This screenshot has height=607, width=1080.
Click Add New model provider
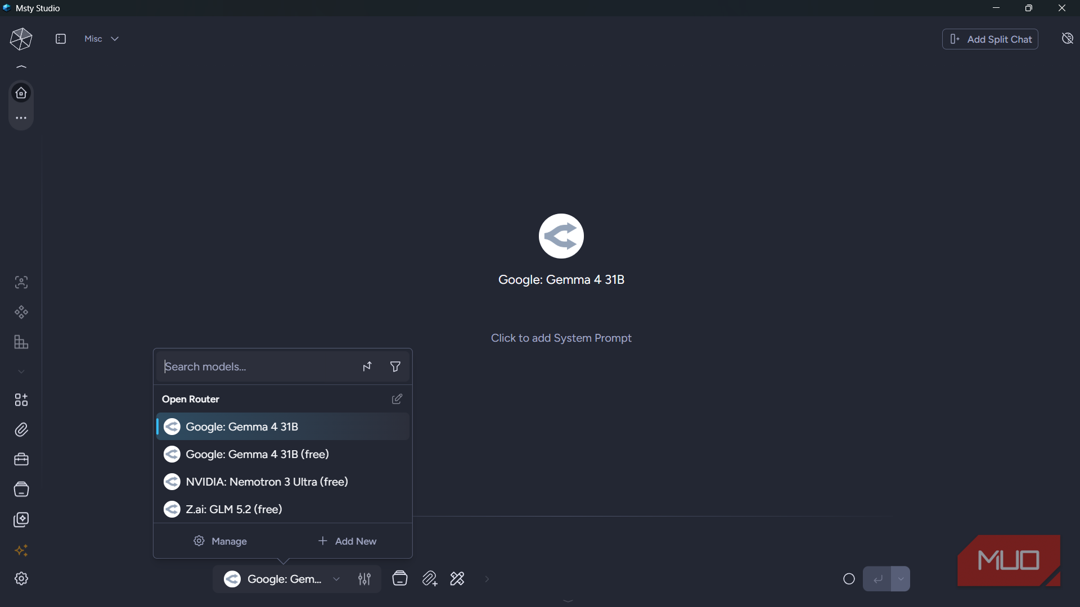tap(347, 541)
